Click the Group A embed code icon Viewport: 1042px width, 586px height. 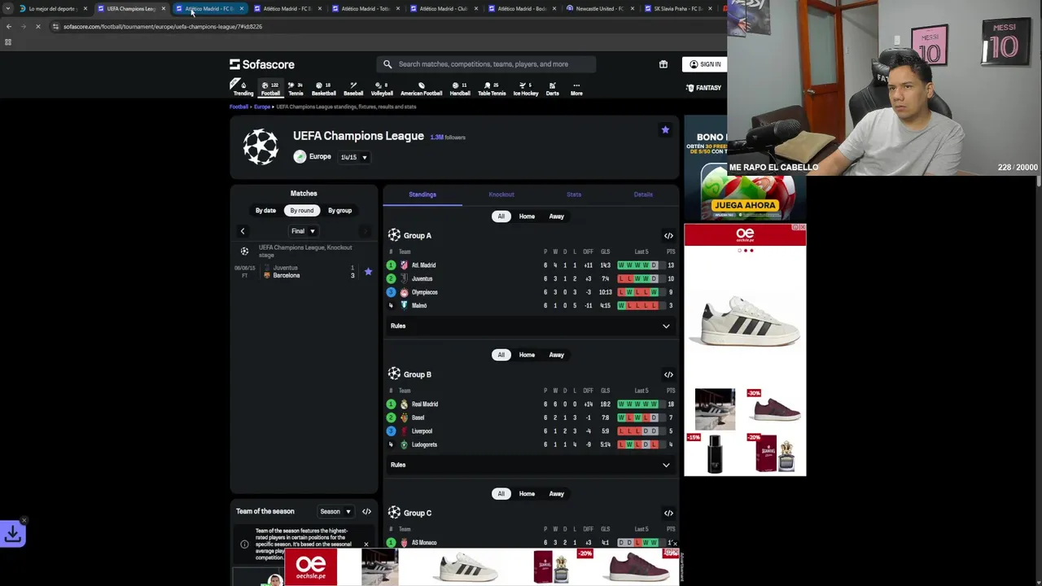click(x=668, y=236)
